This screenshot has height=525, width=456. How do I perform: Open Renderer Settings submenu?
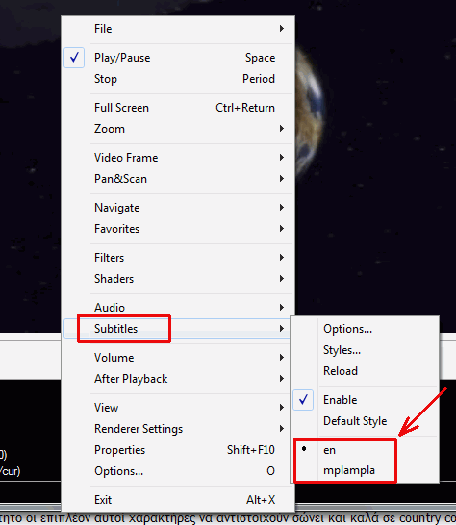(178, 429)
